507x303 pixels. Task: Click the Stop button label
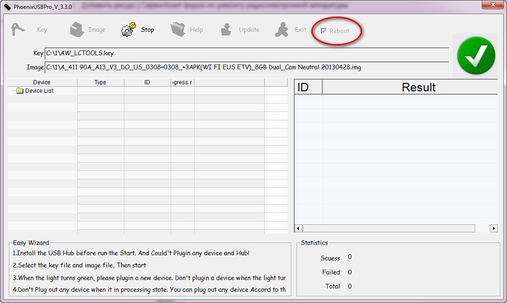pyautogui.click(x=147, y=30)
